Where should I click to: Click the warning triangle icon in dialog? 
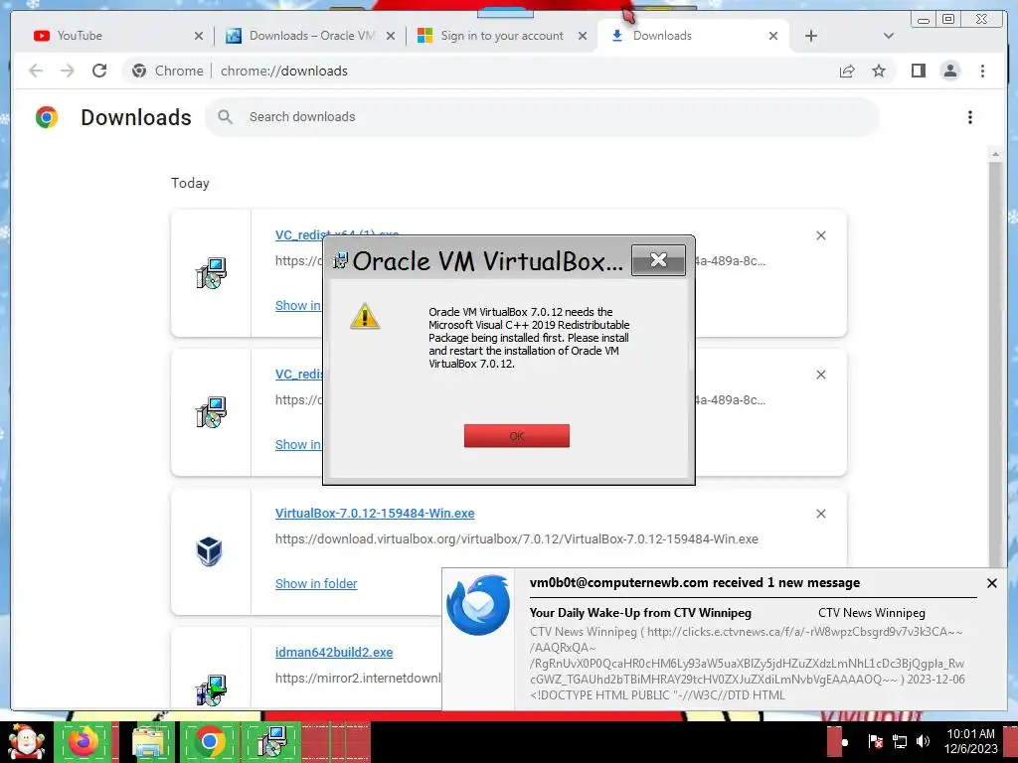pyautogui.click(x=365, y=317)
